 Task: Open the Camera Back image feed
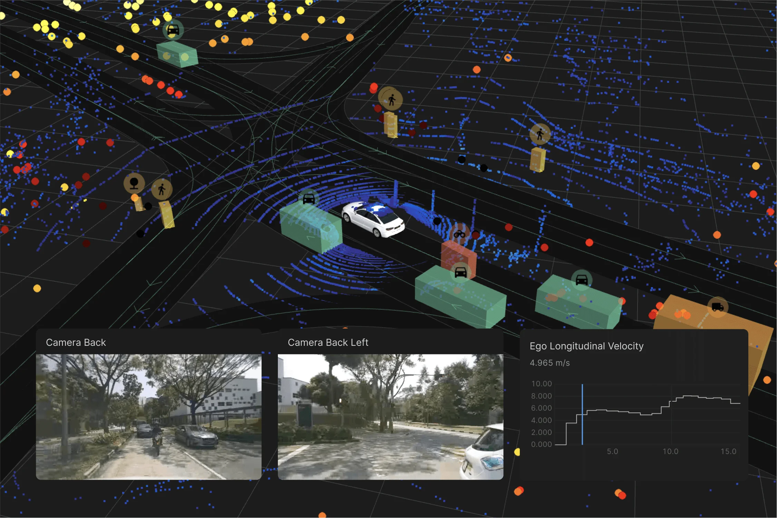149,417
